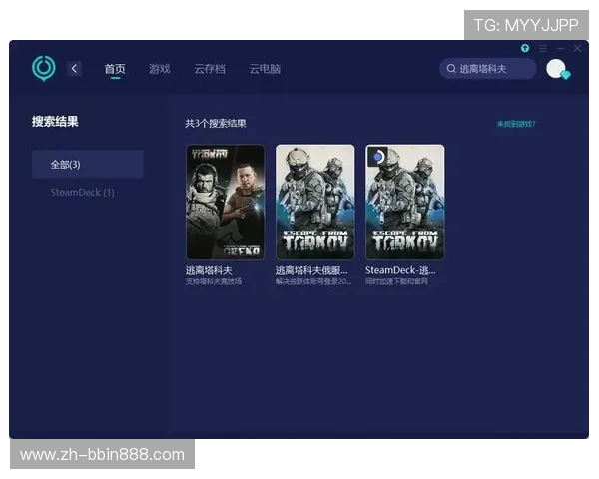This screenshot has height=479, width=599.
Task: Click the 未找到游戏? link
Action: pos(516,124)
